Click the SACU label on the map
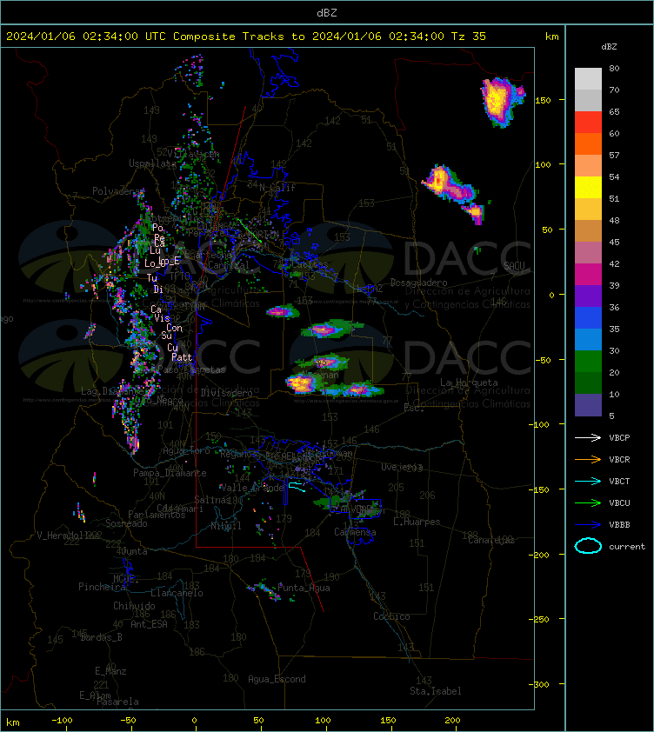This screenshot has height=732, width=654. [514, 266]
